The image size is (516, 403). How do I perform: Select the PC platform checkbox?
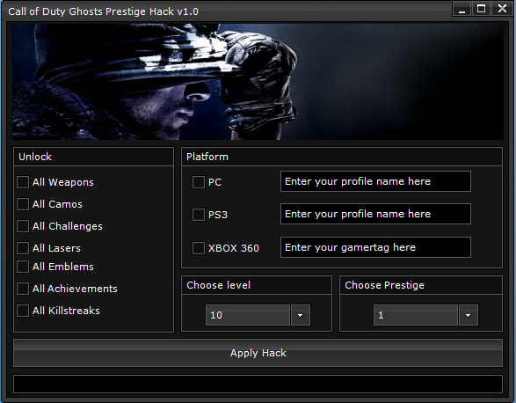pyautogui.click(x=199, y=182)
